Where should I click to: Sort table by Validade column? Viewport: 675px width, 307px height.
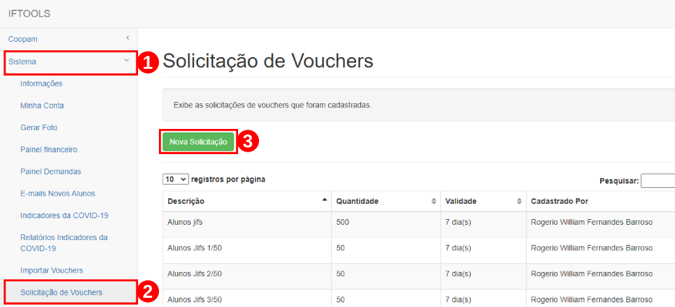click(x=484, y=201)
